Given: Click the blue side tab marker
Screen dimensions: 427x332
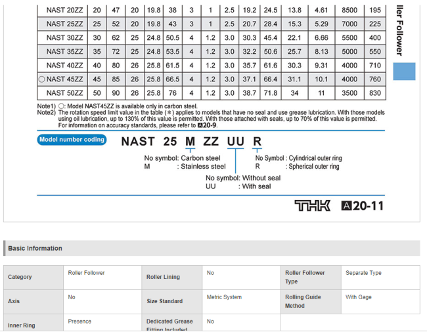Looking at the screenshot, I should (404, 71).
